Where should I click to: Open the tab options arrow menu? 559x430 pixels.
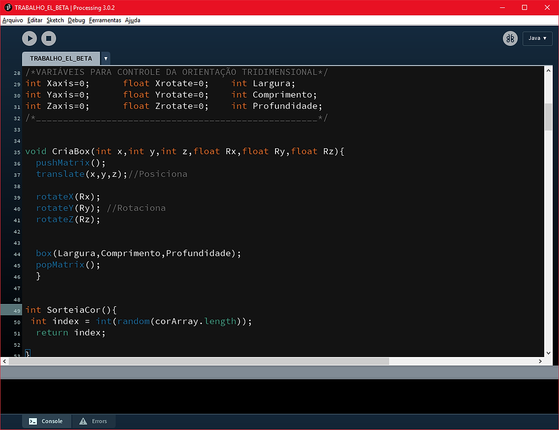pos(106,59)
